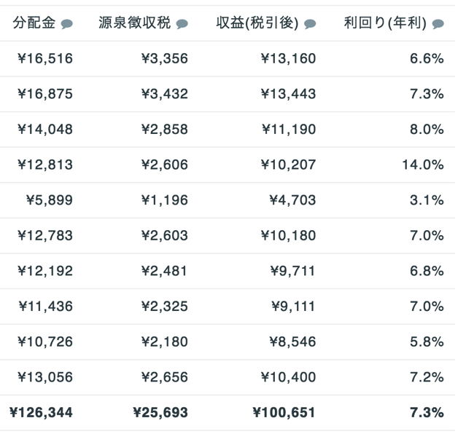Select the 5.8% yield cell

click(427, 342)
